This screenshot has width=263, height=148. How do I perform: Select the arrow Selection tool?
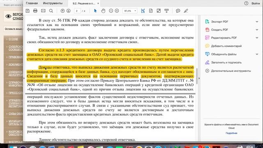95,11
